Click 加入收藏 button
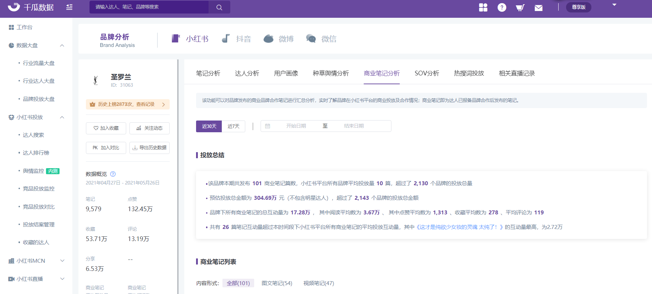The width and height of the screenshot is (652, 294). (x=106, y=128)
